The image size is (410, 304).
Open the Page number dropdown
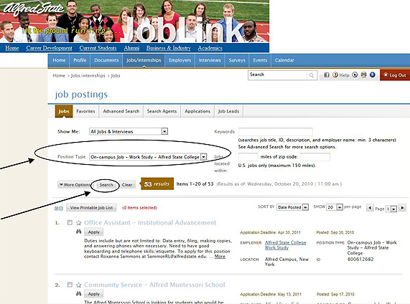tap(391, 209)
